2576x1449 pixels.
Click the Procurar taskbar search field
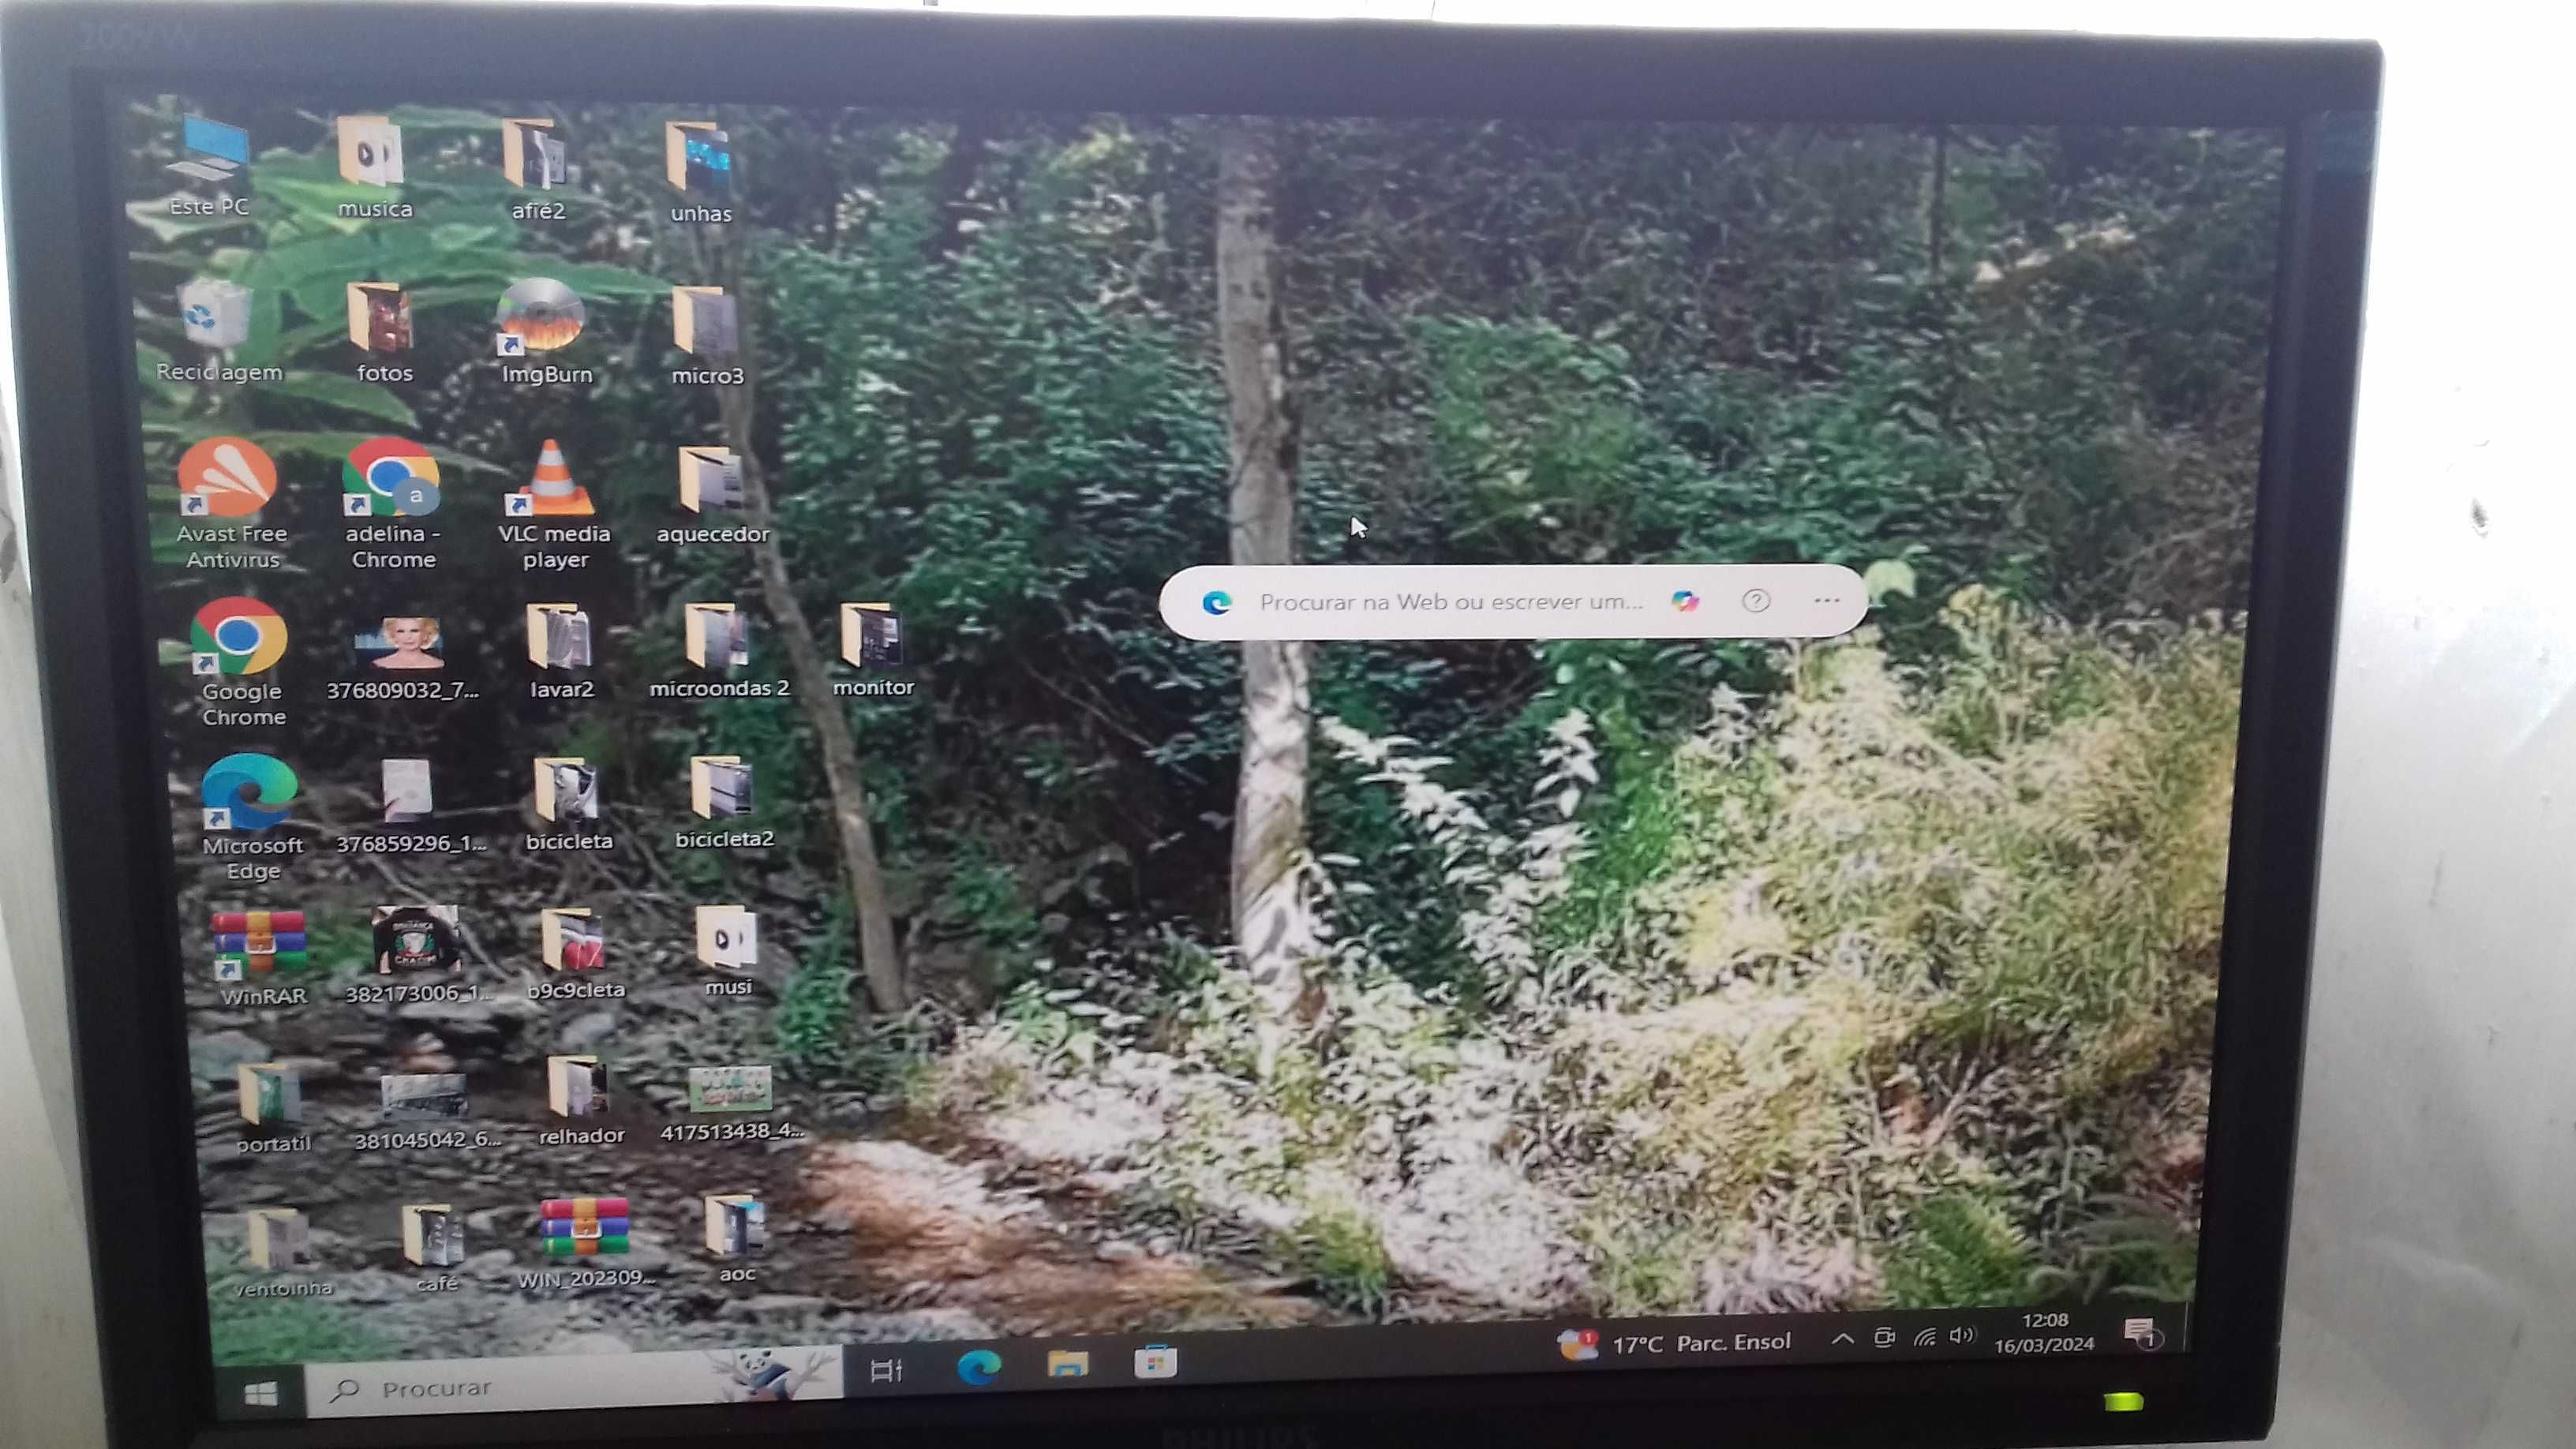(574, 1385)
